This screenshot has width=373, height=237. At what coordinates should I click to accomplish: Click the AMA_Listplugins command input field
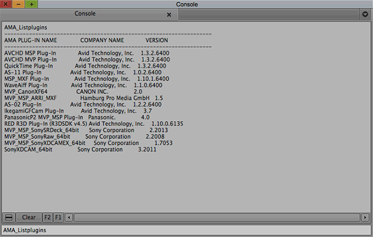(x=186, y=230)
